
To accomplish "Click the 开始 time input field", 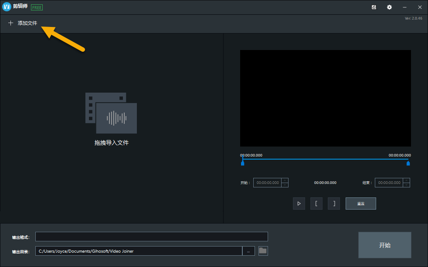I will [268, 183].
